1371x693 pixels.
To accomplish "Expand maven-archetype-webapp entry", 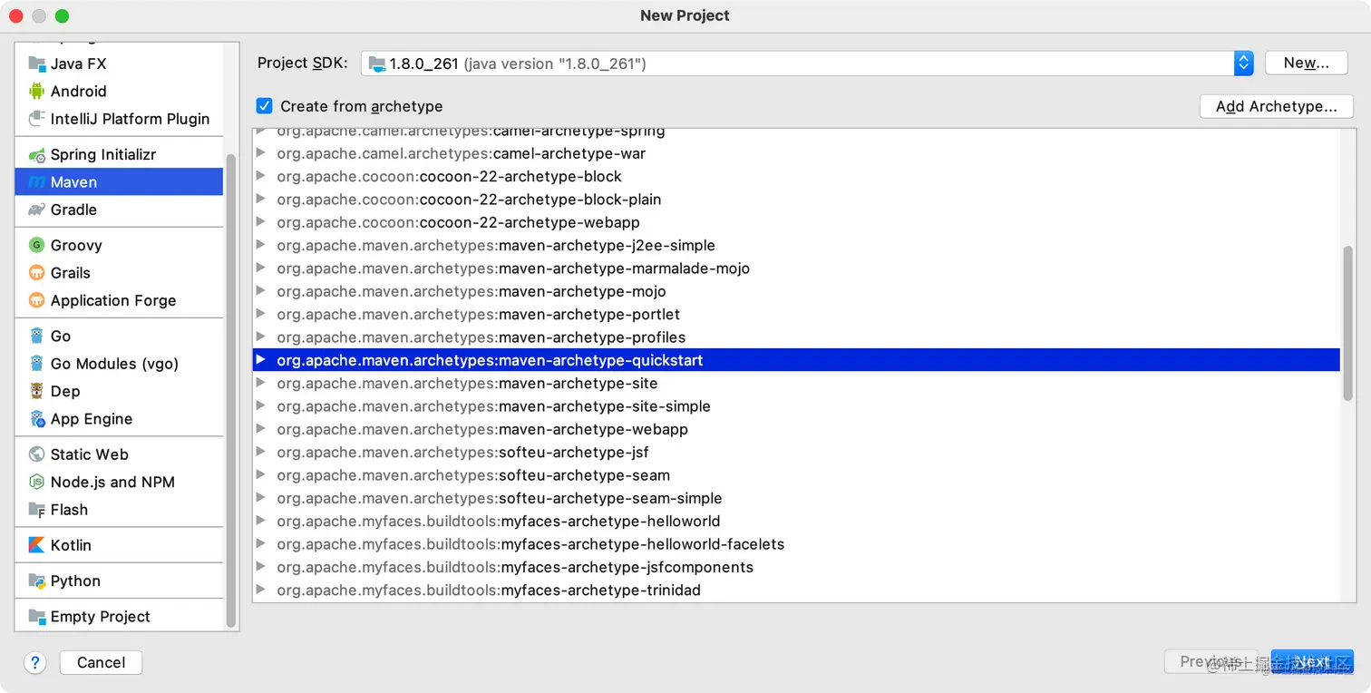I will coord(260,429).
